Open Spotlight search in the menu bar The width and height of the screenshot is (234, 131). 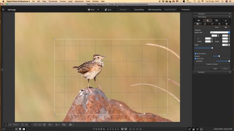[x=223, y=1]
